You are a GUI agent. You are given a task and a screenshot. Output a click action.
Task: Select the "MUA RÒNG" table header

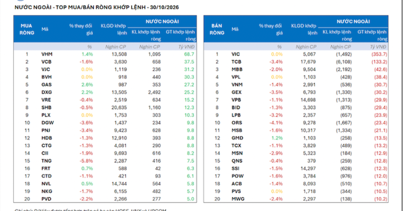[27, 29]
